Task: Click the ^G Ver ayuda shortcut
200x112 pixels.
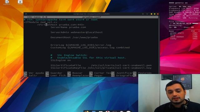Action: (34, 73)
